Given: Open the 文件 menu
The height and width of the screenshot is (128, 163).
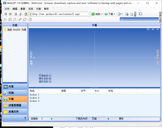Looking at the screenshot, I should (7, 9).
